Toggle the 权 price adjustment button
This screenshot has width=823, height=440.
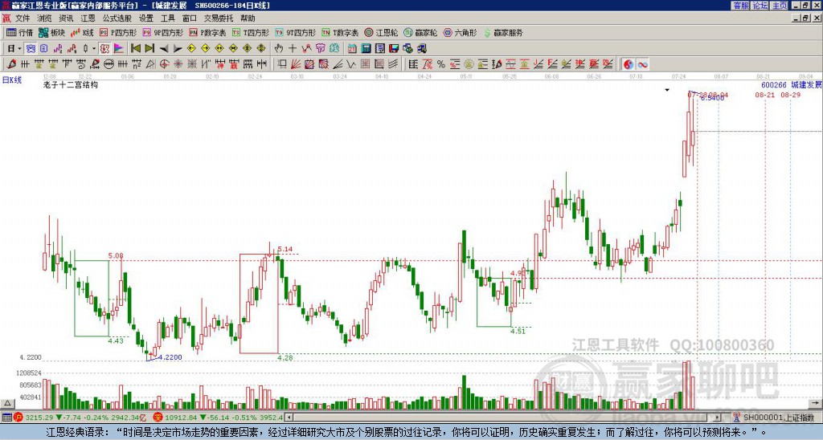104,49
